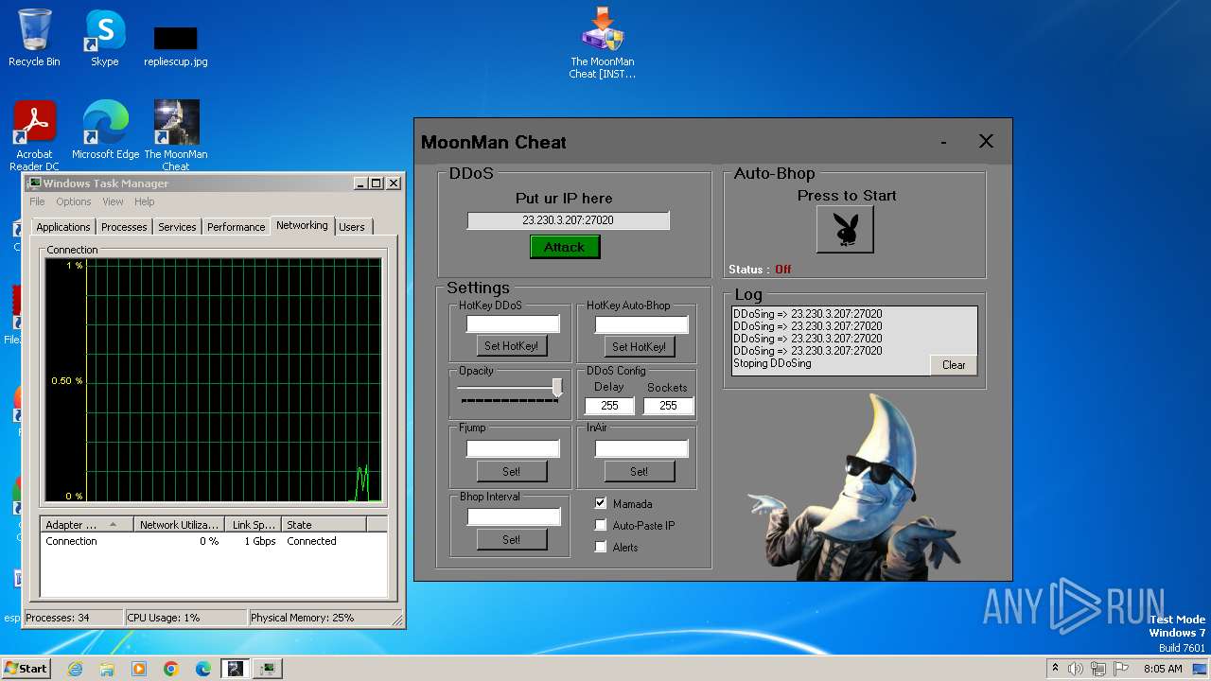Switch to the Applications tab
1211x681 pixels.
[63, 227]
